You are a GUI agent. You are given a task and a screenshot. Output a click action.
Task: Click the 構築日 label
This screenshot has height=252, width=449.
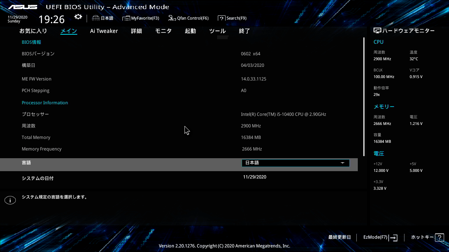point(28,65)
